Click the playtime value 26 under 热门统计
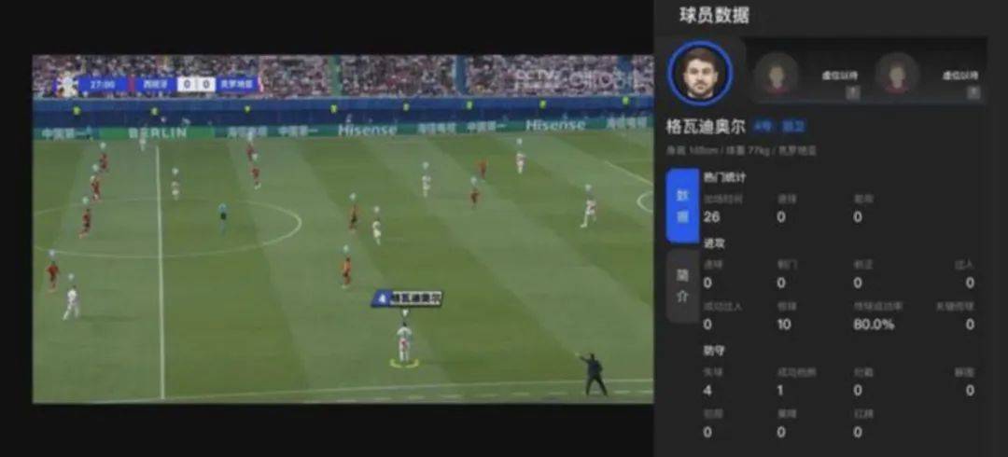Viewport: 1008px width, 457px height. (711, 217)
